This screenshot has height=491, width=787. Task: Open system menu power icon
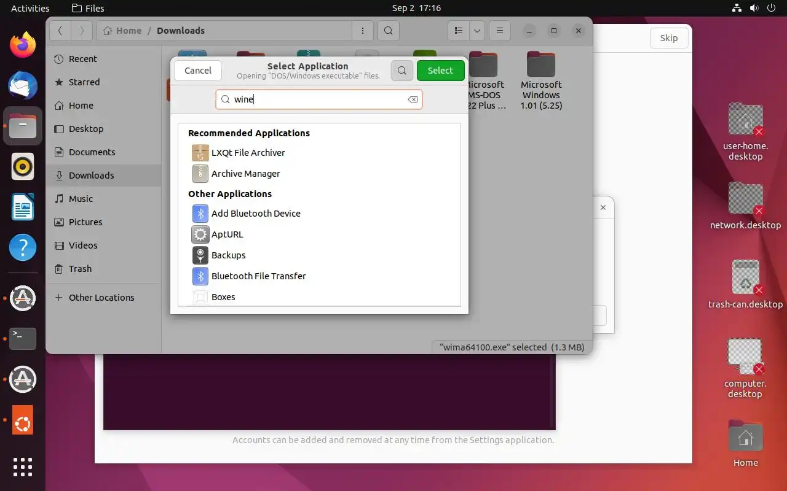click(x=772, y=8)
